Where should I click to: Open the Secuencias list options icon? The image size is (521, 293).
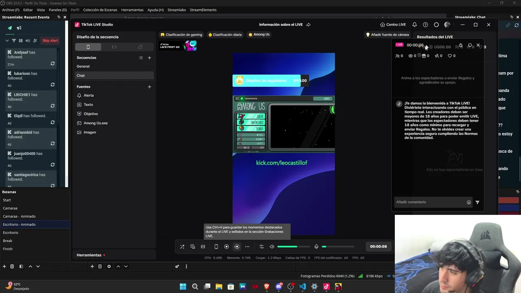tap(141, 58)
